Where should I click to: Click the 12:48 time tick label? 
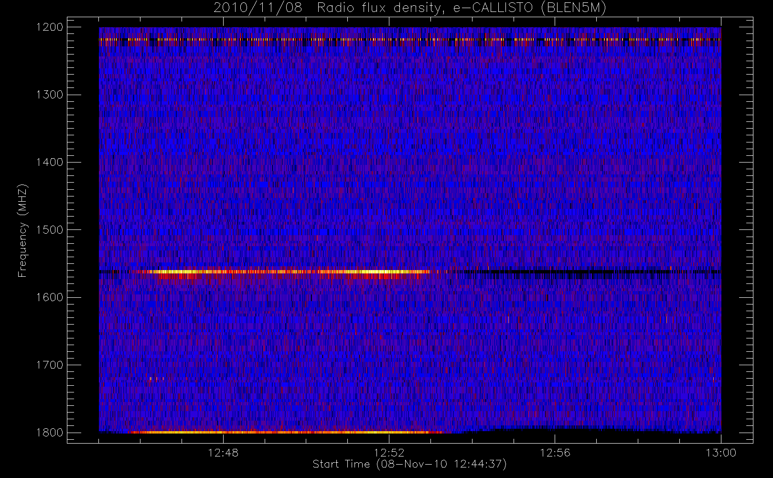pos(223,453)
